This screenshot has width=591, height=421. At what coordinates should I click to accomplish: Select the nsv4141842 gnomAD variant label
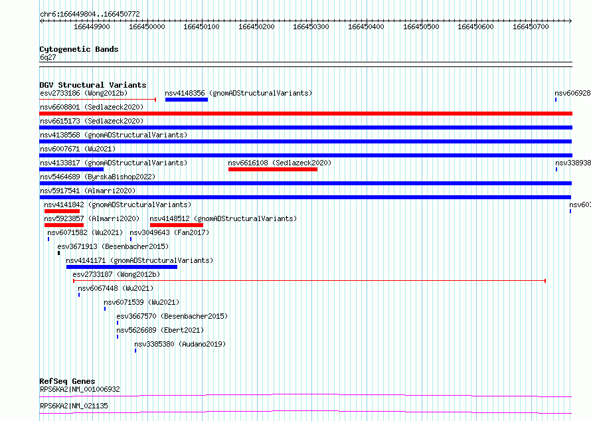coord(118,205)
